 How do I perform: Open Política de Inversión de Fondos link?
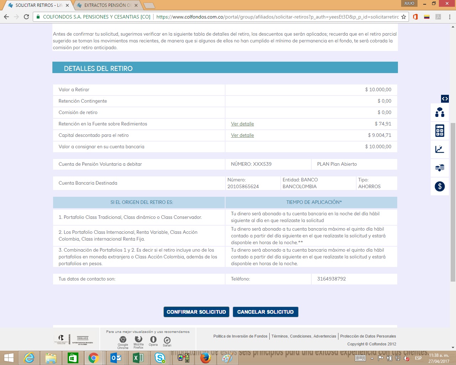pyautogui.click(x=240, y=336)
